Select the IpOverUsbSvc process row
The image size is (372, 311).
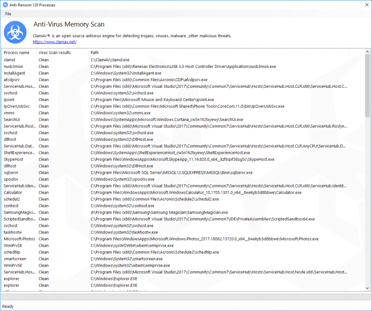176,106
